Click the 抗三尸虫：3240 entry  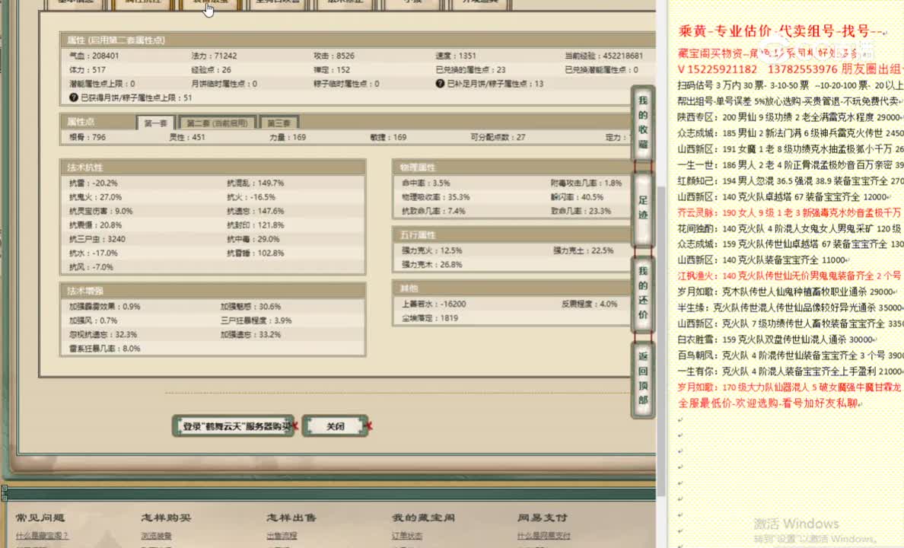coord(97,239)
